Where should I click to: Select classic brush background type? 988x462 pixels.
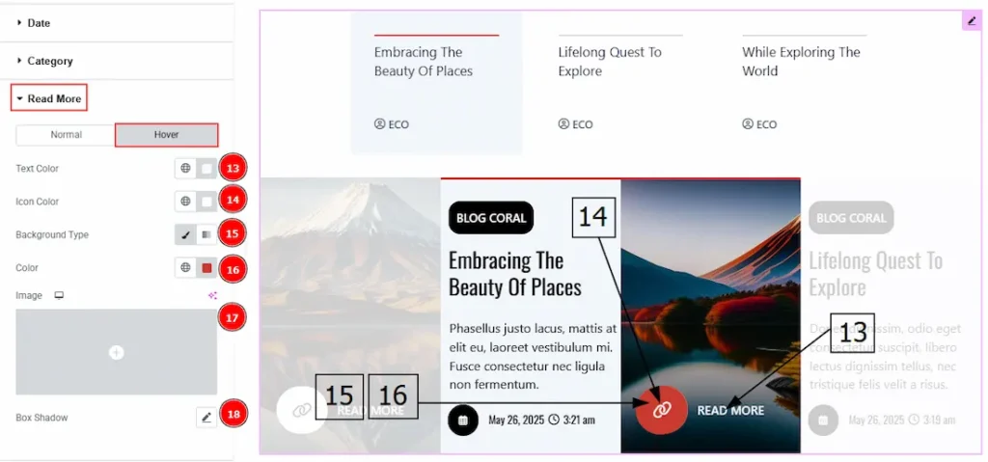point(186,234)
